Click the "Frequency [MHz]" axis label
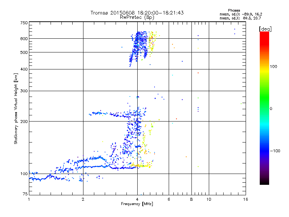This screenshot has height=217, width=289. click(x=137, y=204)
